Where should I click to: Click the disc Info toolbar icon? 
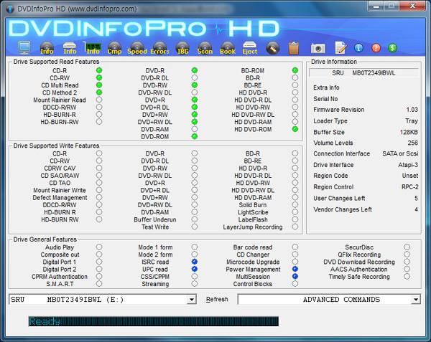point(47,48)
